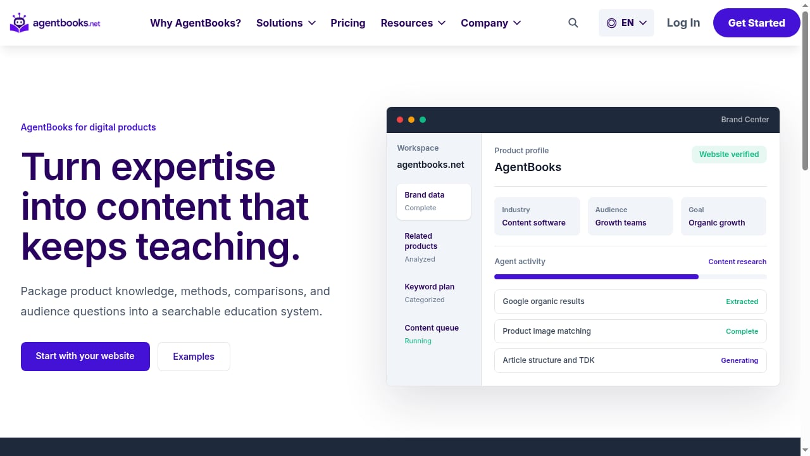Click the Log In link
Image resolution: width=810 pixels, height=456 pixels.
pyautogui.click(x=683, y=23)
